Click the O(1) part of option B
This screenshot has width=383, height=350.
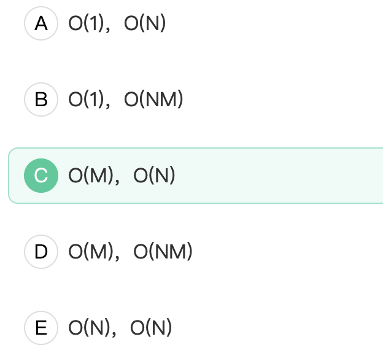tap(86, 99)
